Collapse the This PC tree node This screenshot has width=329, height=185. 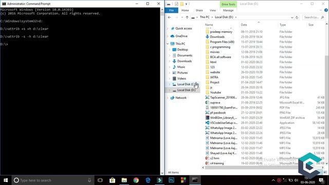[x=168, y=44]
